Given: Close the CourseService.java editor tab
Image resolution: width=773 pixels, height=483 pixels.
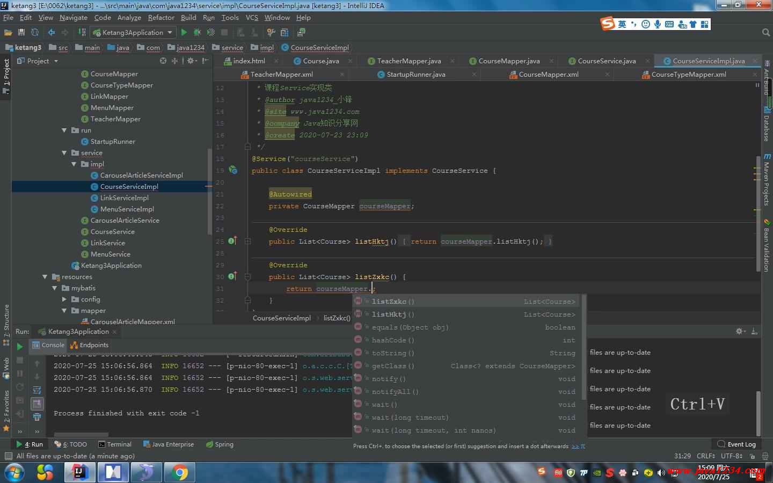Looking at the screenshot, I should (x=647, y=61).
